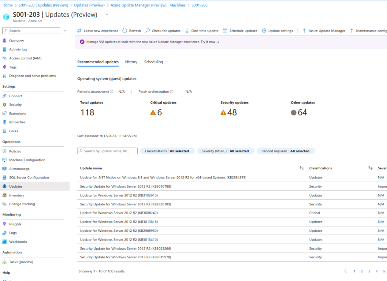This screenshot has width=387, height=281.
Task: Open Logs under Monitoring
Action: click(13, 233)
